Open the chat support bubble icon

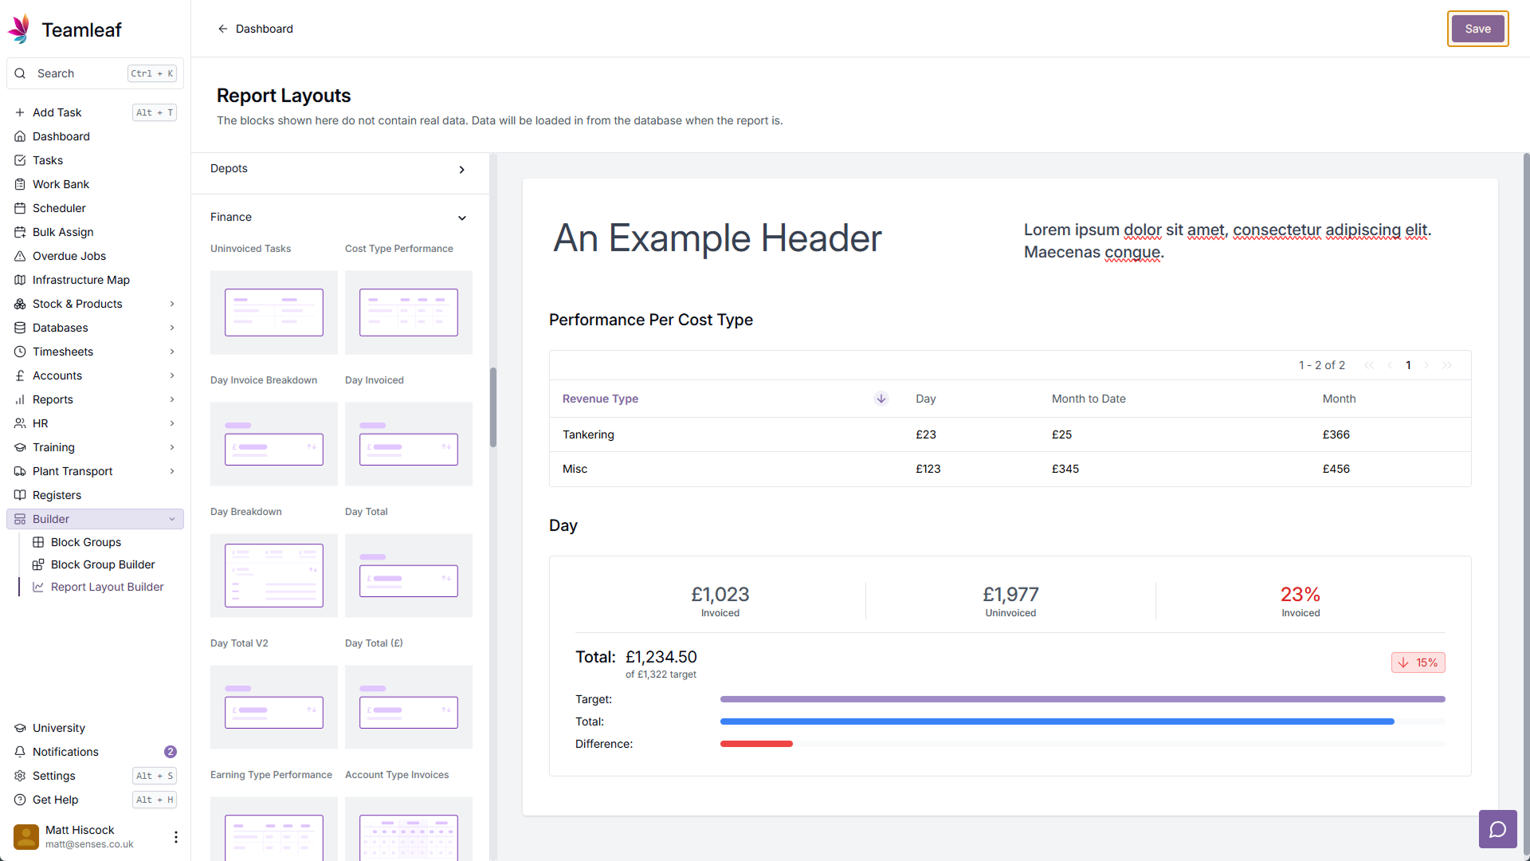pyautogui.click(x=1497, y=829)
